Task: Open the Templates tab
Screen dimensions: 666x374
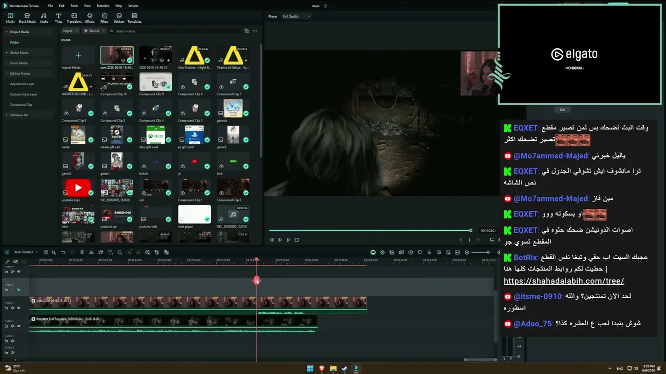Action: click(x=134, y=18)
